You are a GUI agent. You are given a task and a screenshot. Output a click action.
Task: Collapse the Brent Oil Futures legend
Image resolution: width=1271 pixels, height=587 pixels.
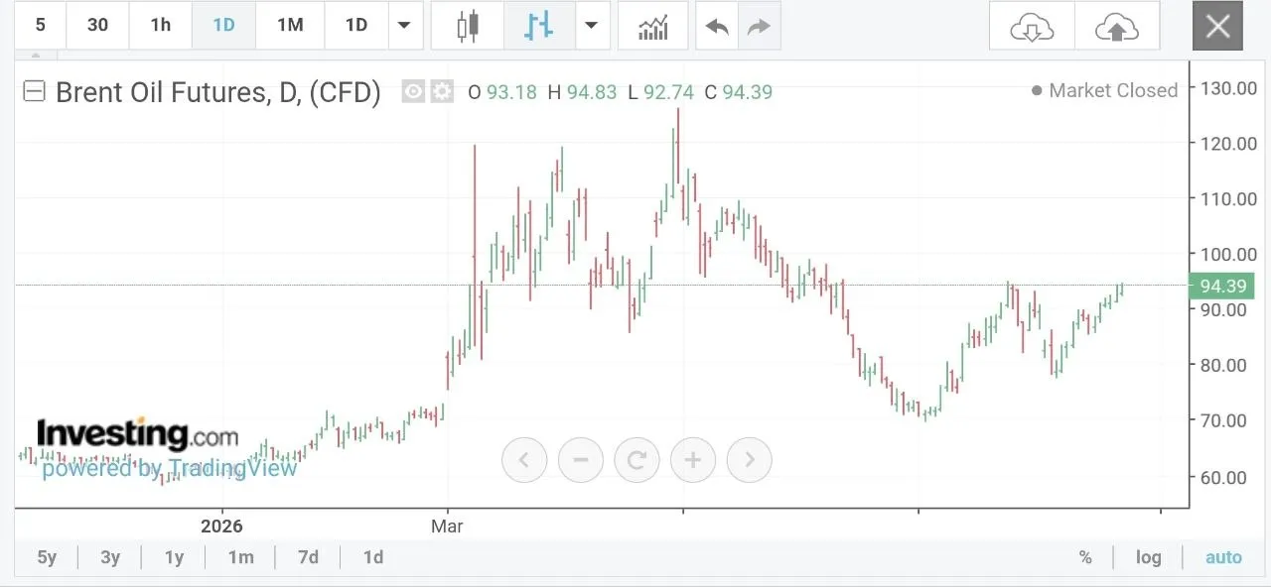point(34,92)
